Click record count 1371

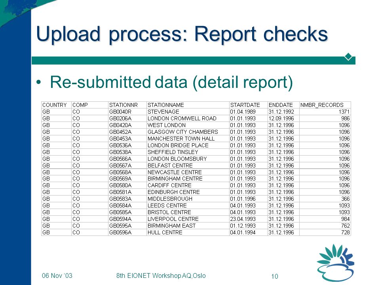[344, 112]
